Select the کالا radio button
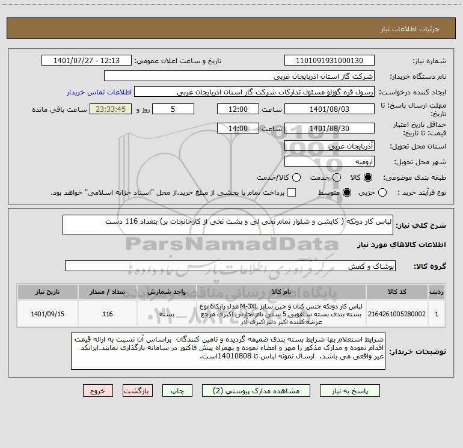This screenshot has width=463, height=448. (368, 177)
